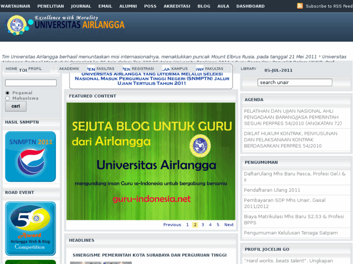Open agenda Pelatihan dan Ujian Nasional Ahli Pengadaan
Viewport: 353px width, 264px height.
point(293,117)
